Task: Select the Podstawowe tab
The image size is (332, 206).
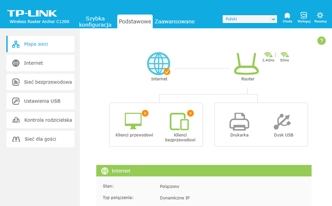Action: point(135,22)
